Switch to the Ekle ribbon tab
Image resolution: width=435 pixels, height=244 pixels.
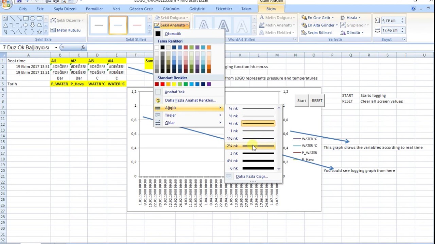40,9
